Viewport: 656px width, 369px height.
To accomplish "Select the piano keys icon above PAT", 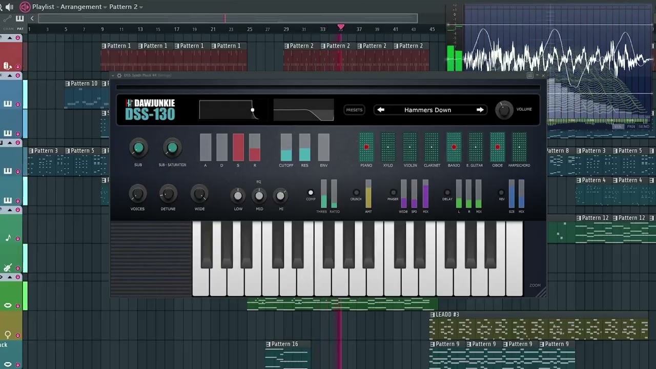I will click(20, 18).
